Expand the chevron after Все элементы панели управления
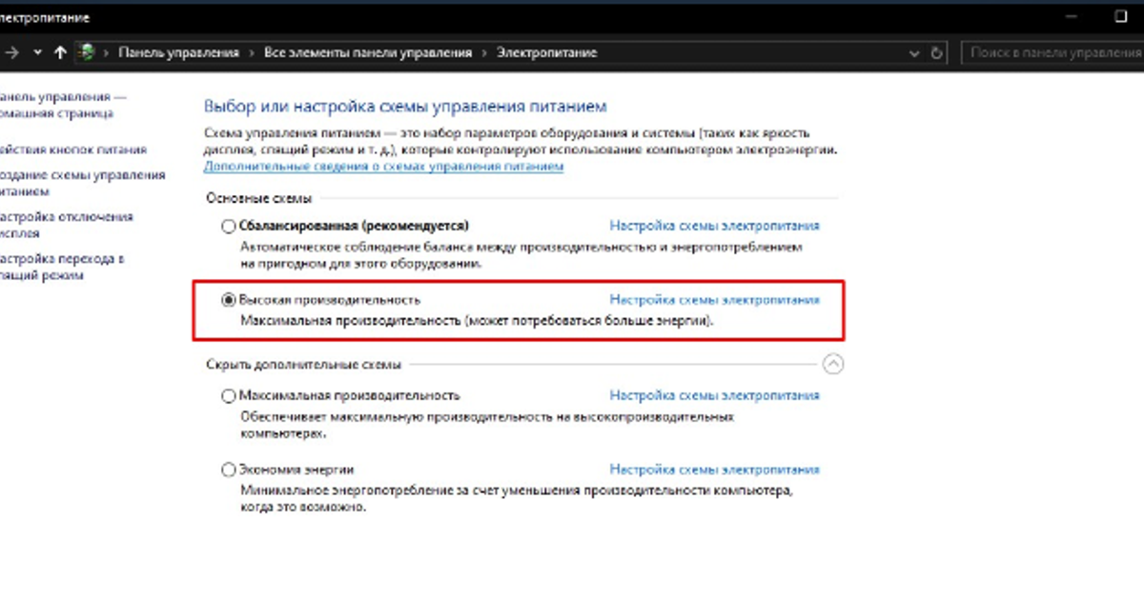The width and height of the screenshot is (1144, 600). (484, 53)
